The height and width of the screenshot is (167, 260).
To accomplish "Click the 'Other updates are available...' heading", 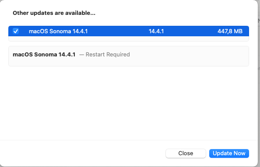I will tap(54, 13).
